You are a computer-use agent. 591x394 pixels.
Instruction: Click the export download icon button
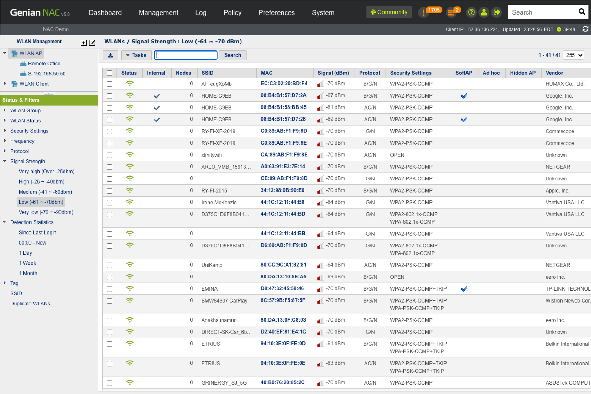[110, 55]
